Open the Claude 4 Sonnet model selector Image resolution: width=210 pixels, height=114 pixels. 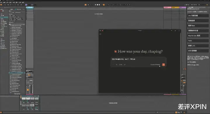(155, 65)
